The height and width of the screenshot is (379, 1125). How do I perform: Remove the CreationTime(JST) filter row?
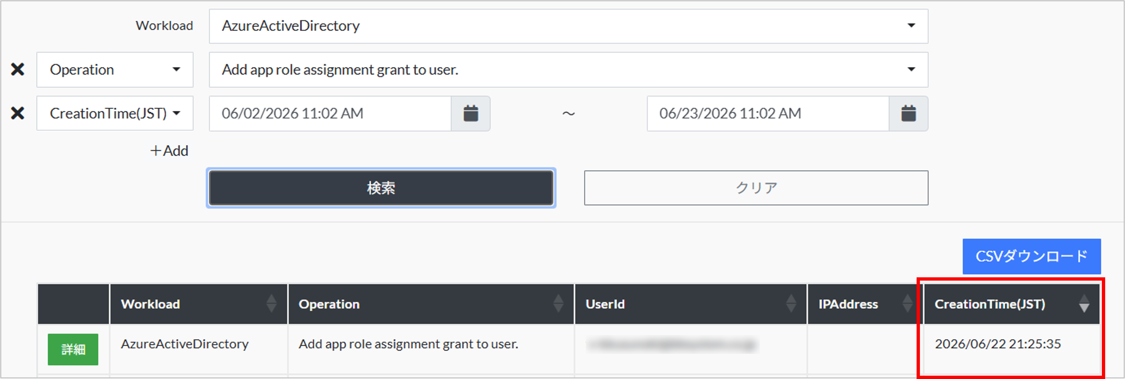(18, 113)
